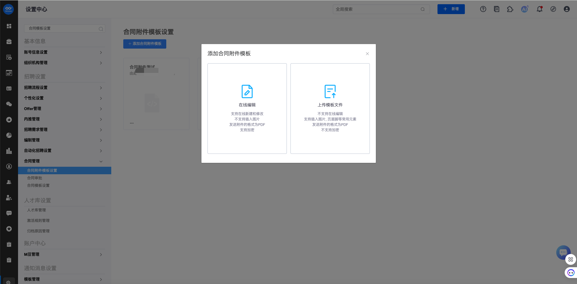Expand Offer管理 section

pos(65,109)
